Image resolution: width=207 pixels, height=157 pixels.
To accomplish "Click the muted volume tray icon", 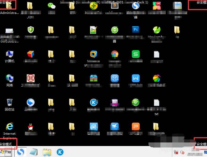I will [182, 152].
